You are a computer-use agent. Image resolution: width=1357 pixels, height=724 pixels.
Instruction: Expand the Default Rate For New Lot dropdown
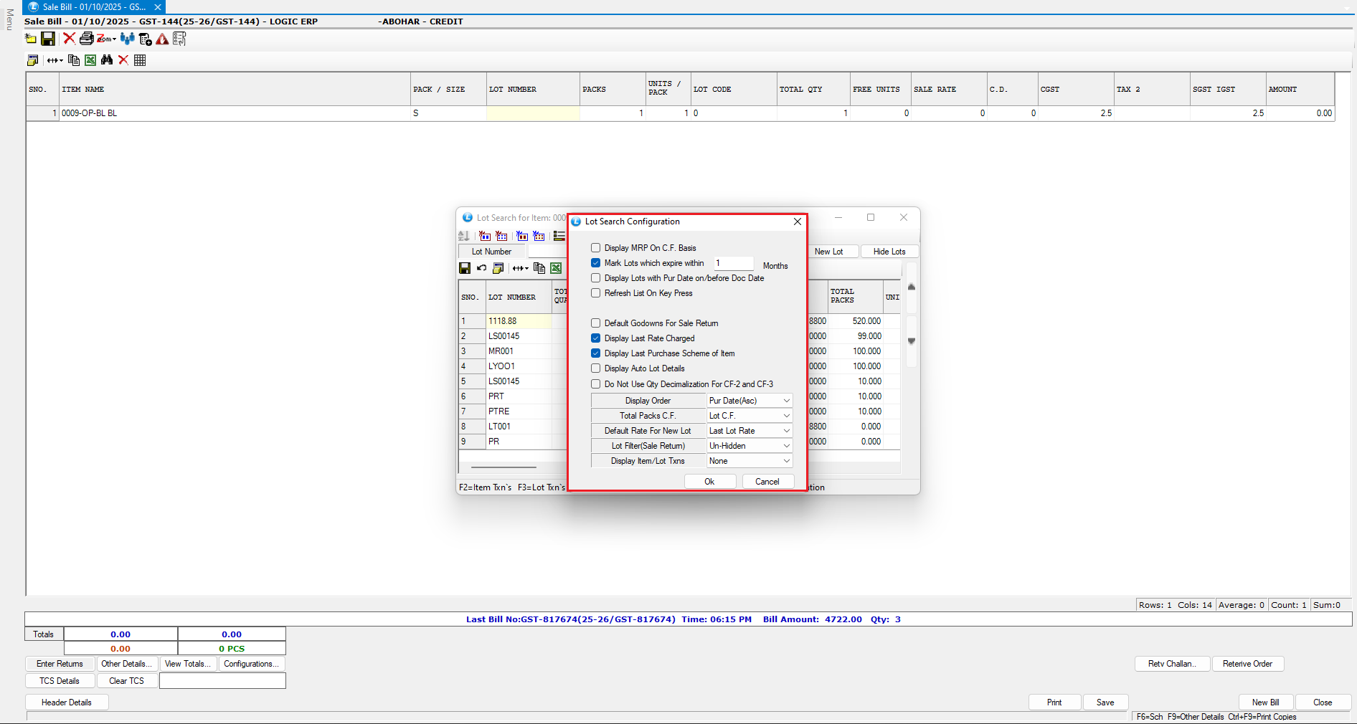(x=750, y=431)
